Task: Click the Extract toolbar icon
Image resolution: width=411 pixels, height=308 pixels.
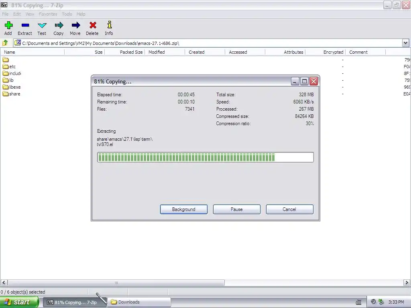Action: (x=25, y=25)
